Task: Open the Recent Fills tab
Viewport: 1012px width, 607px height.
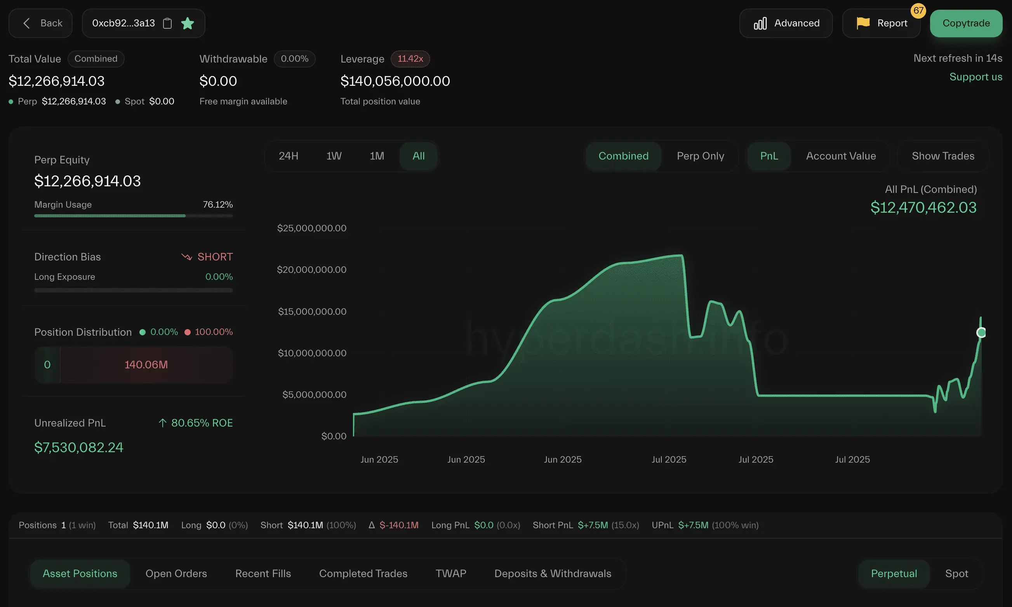Action: click(263, 574)
